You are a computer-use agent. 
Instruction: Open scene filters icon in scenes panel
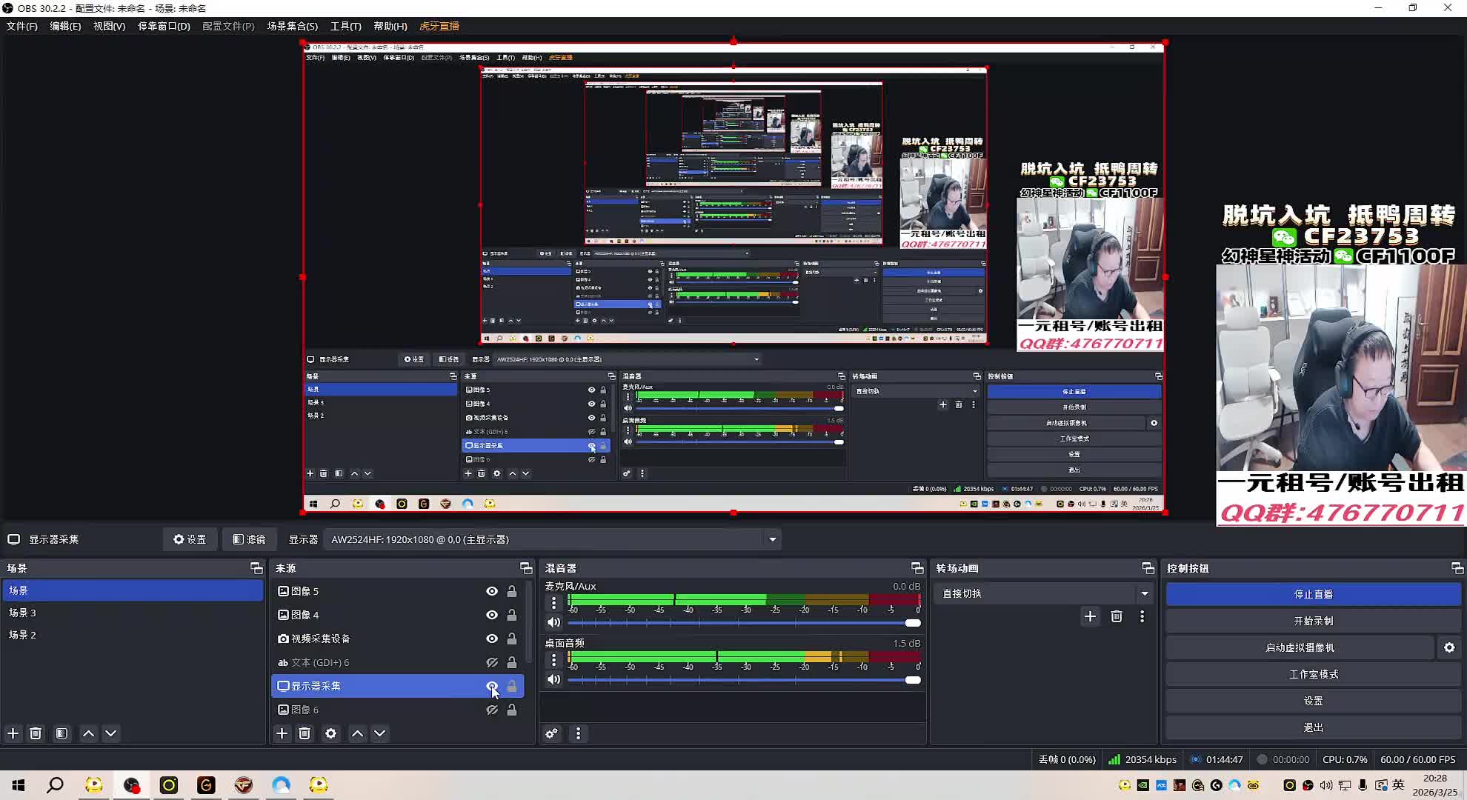61,733
